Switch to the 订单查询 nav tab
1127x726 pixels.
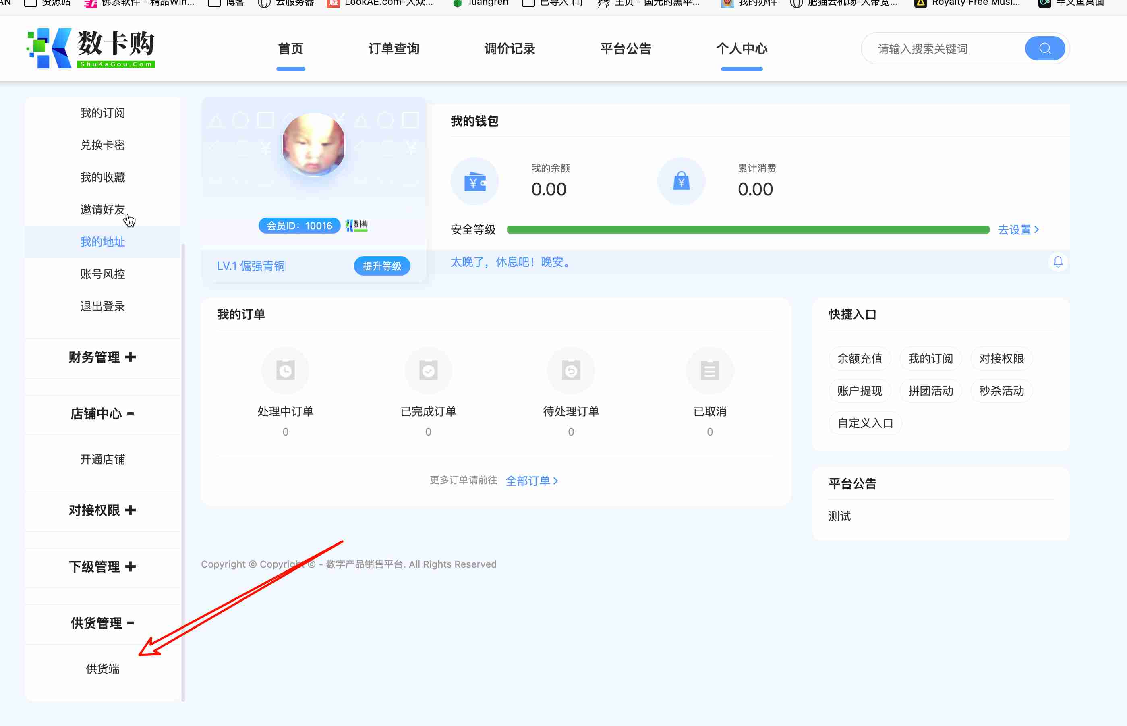coord(394,49)
